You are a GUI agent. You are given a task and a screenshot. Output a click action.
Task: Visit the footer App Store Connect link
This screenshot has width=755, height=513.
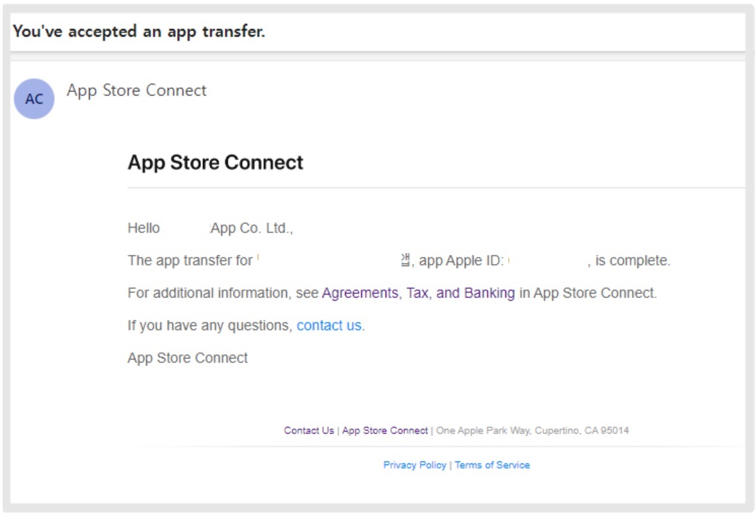point(385,430)
